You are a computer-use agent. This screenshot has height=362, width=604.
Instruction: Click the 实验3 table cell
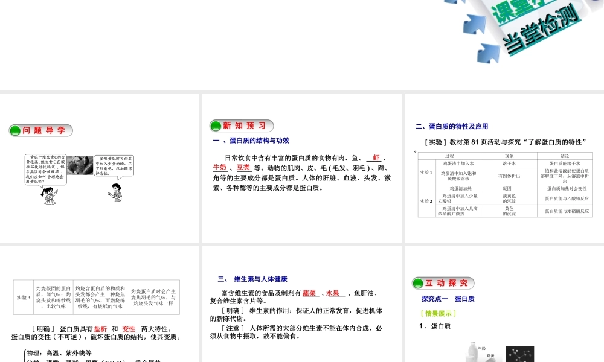(24, 297)
